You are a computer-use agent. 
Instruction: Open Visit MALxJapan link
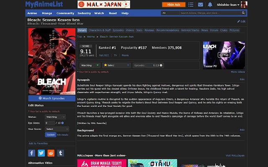(x=235, y=156)
